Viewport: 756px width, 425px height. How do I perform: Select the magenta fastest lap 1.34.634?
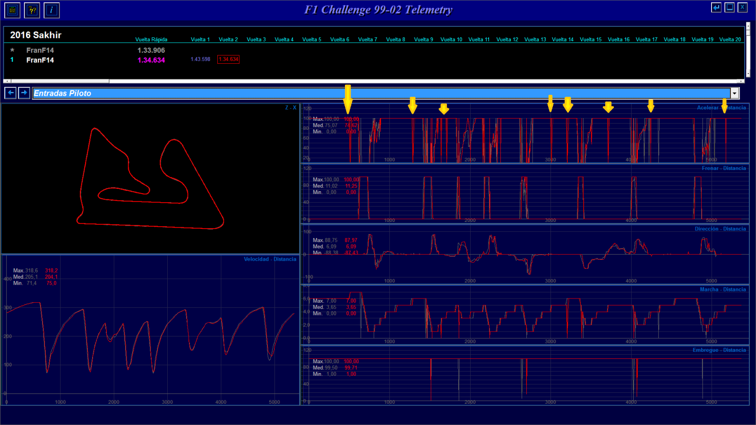[151, 60]
